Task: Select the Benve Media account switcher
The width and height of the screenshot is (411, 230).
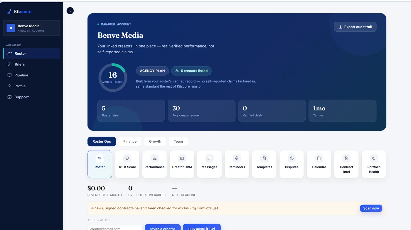Action: pos(31,28)
